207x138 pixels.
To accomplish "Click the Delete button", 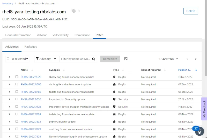I will pyautogui.click(x=191, y=11).
